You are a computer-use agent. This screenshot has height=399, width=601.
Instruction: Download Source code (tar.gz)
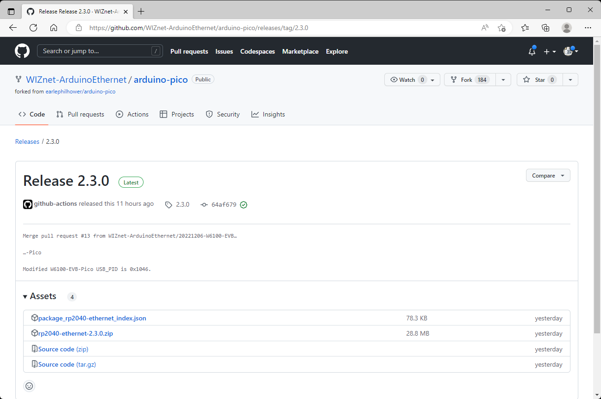point(67,364)
